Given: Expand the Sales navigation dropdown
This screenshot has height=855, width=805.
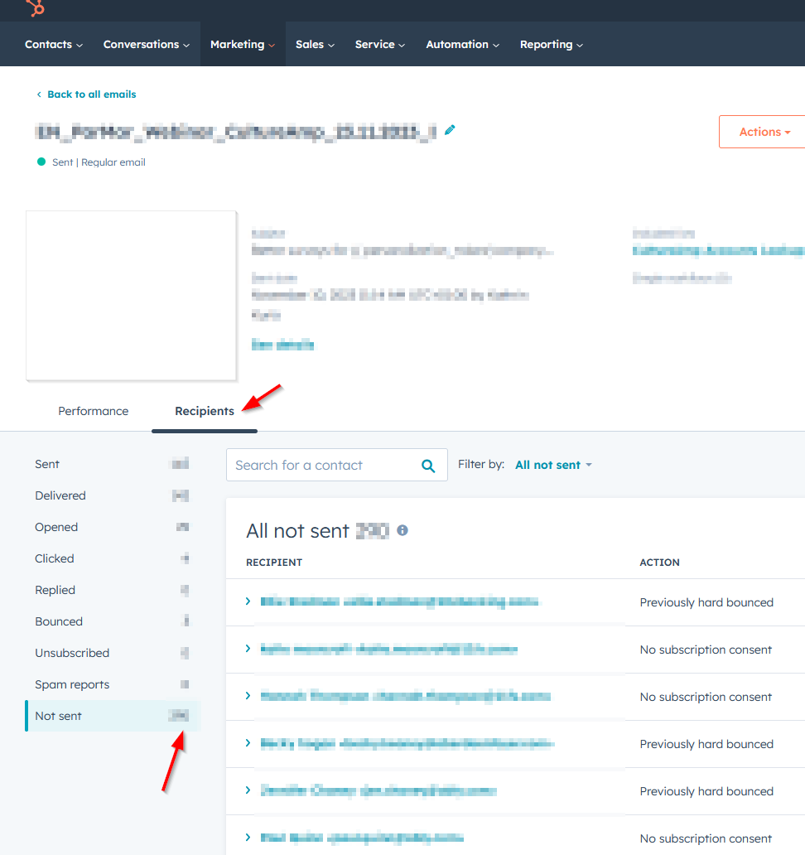Looking at the screenshot, I should coord(315,44).
